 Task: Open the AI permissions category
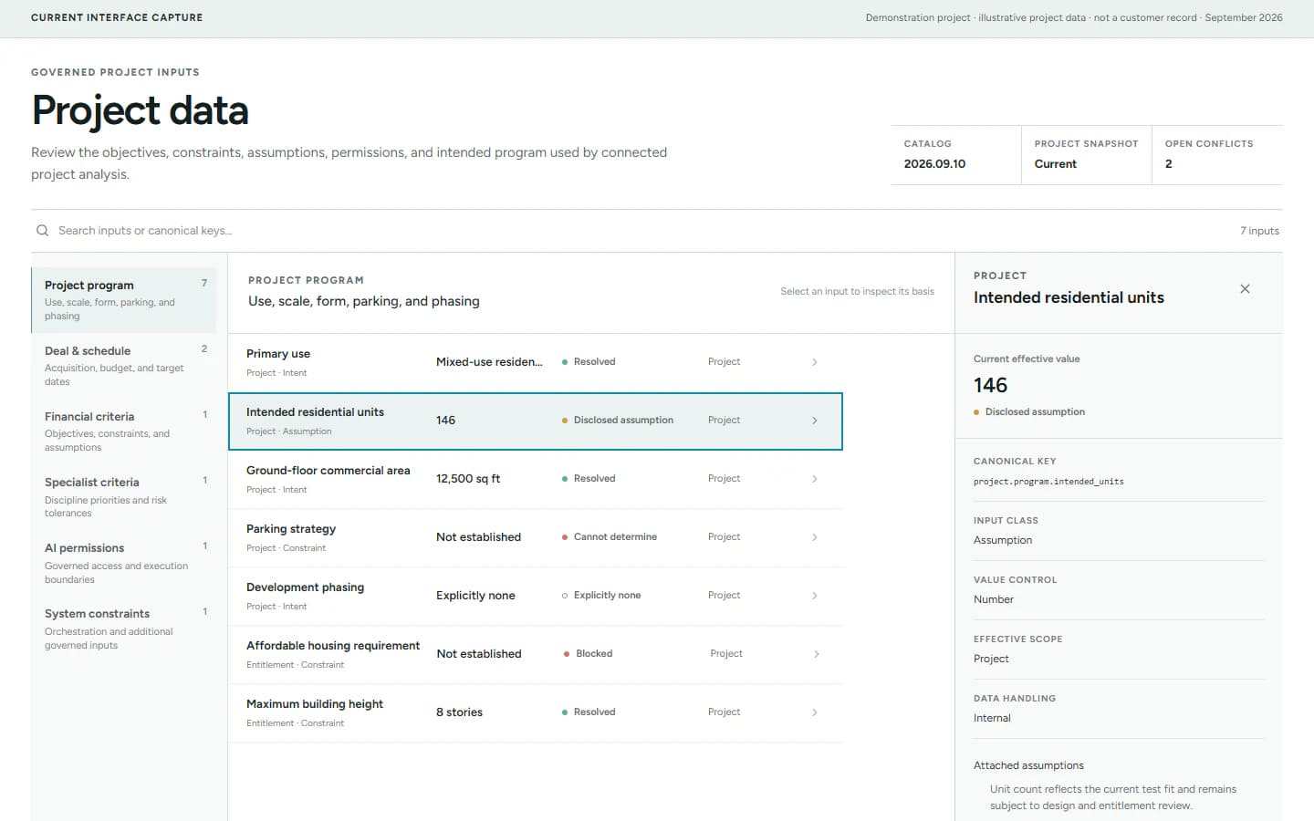click(124, 563)
